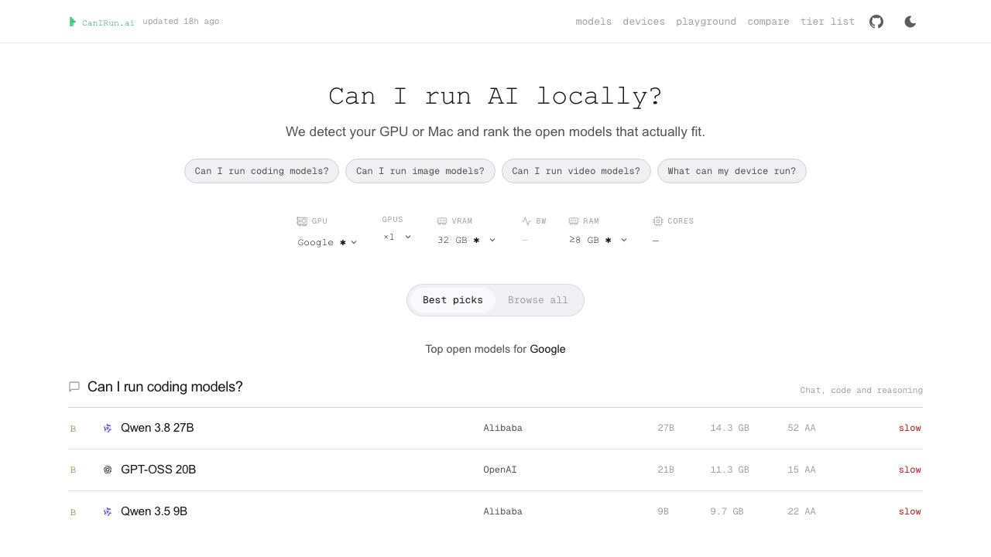
Task: Open the tier list nav link
Action: [828, 22]
